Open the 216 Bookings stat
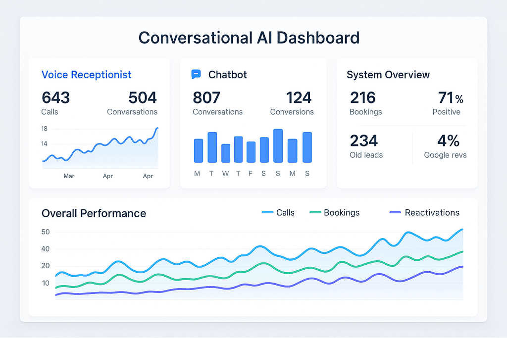The height and width of the screenshot is (338, 507). click(x=366, y=103)
